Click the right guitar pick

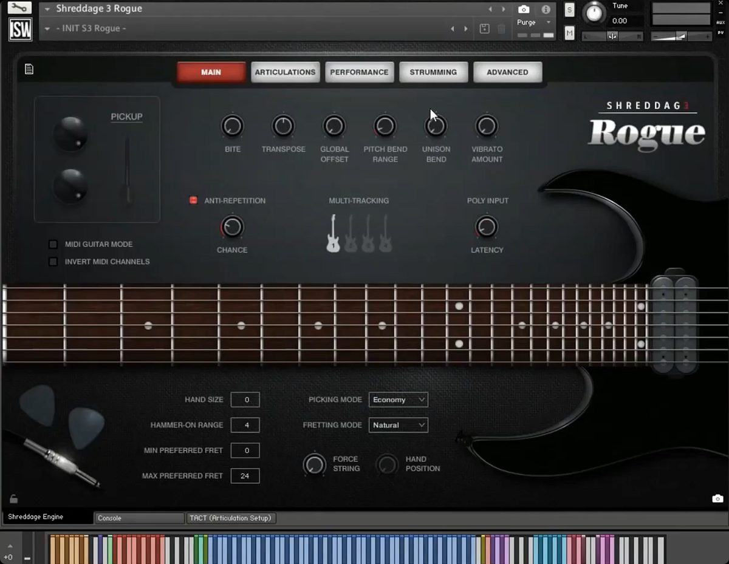click(x=86, y=428)
